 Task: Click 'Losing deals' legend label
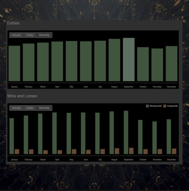pos(172,106)
